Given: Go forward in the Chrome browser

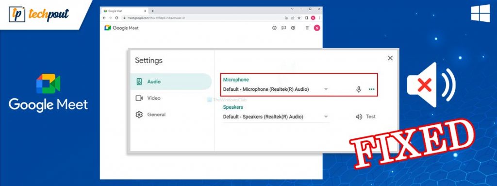Looking at the screenshot, I should click(x=110, y=18).
